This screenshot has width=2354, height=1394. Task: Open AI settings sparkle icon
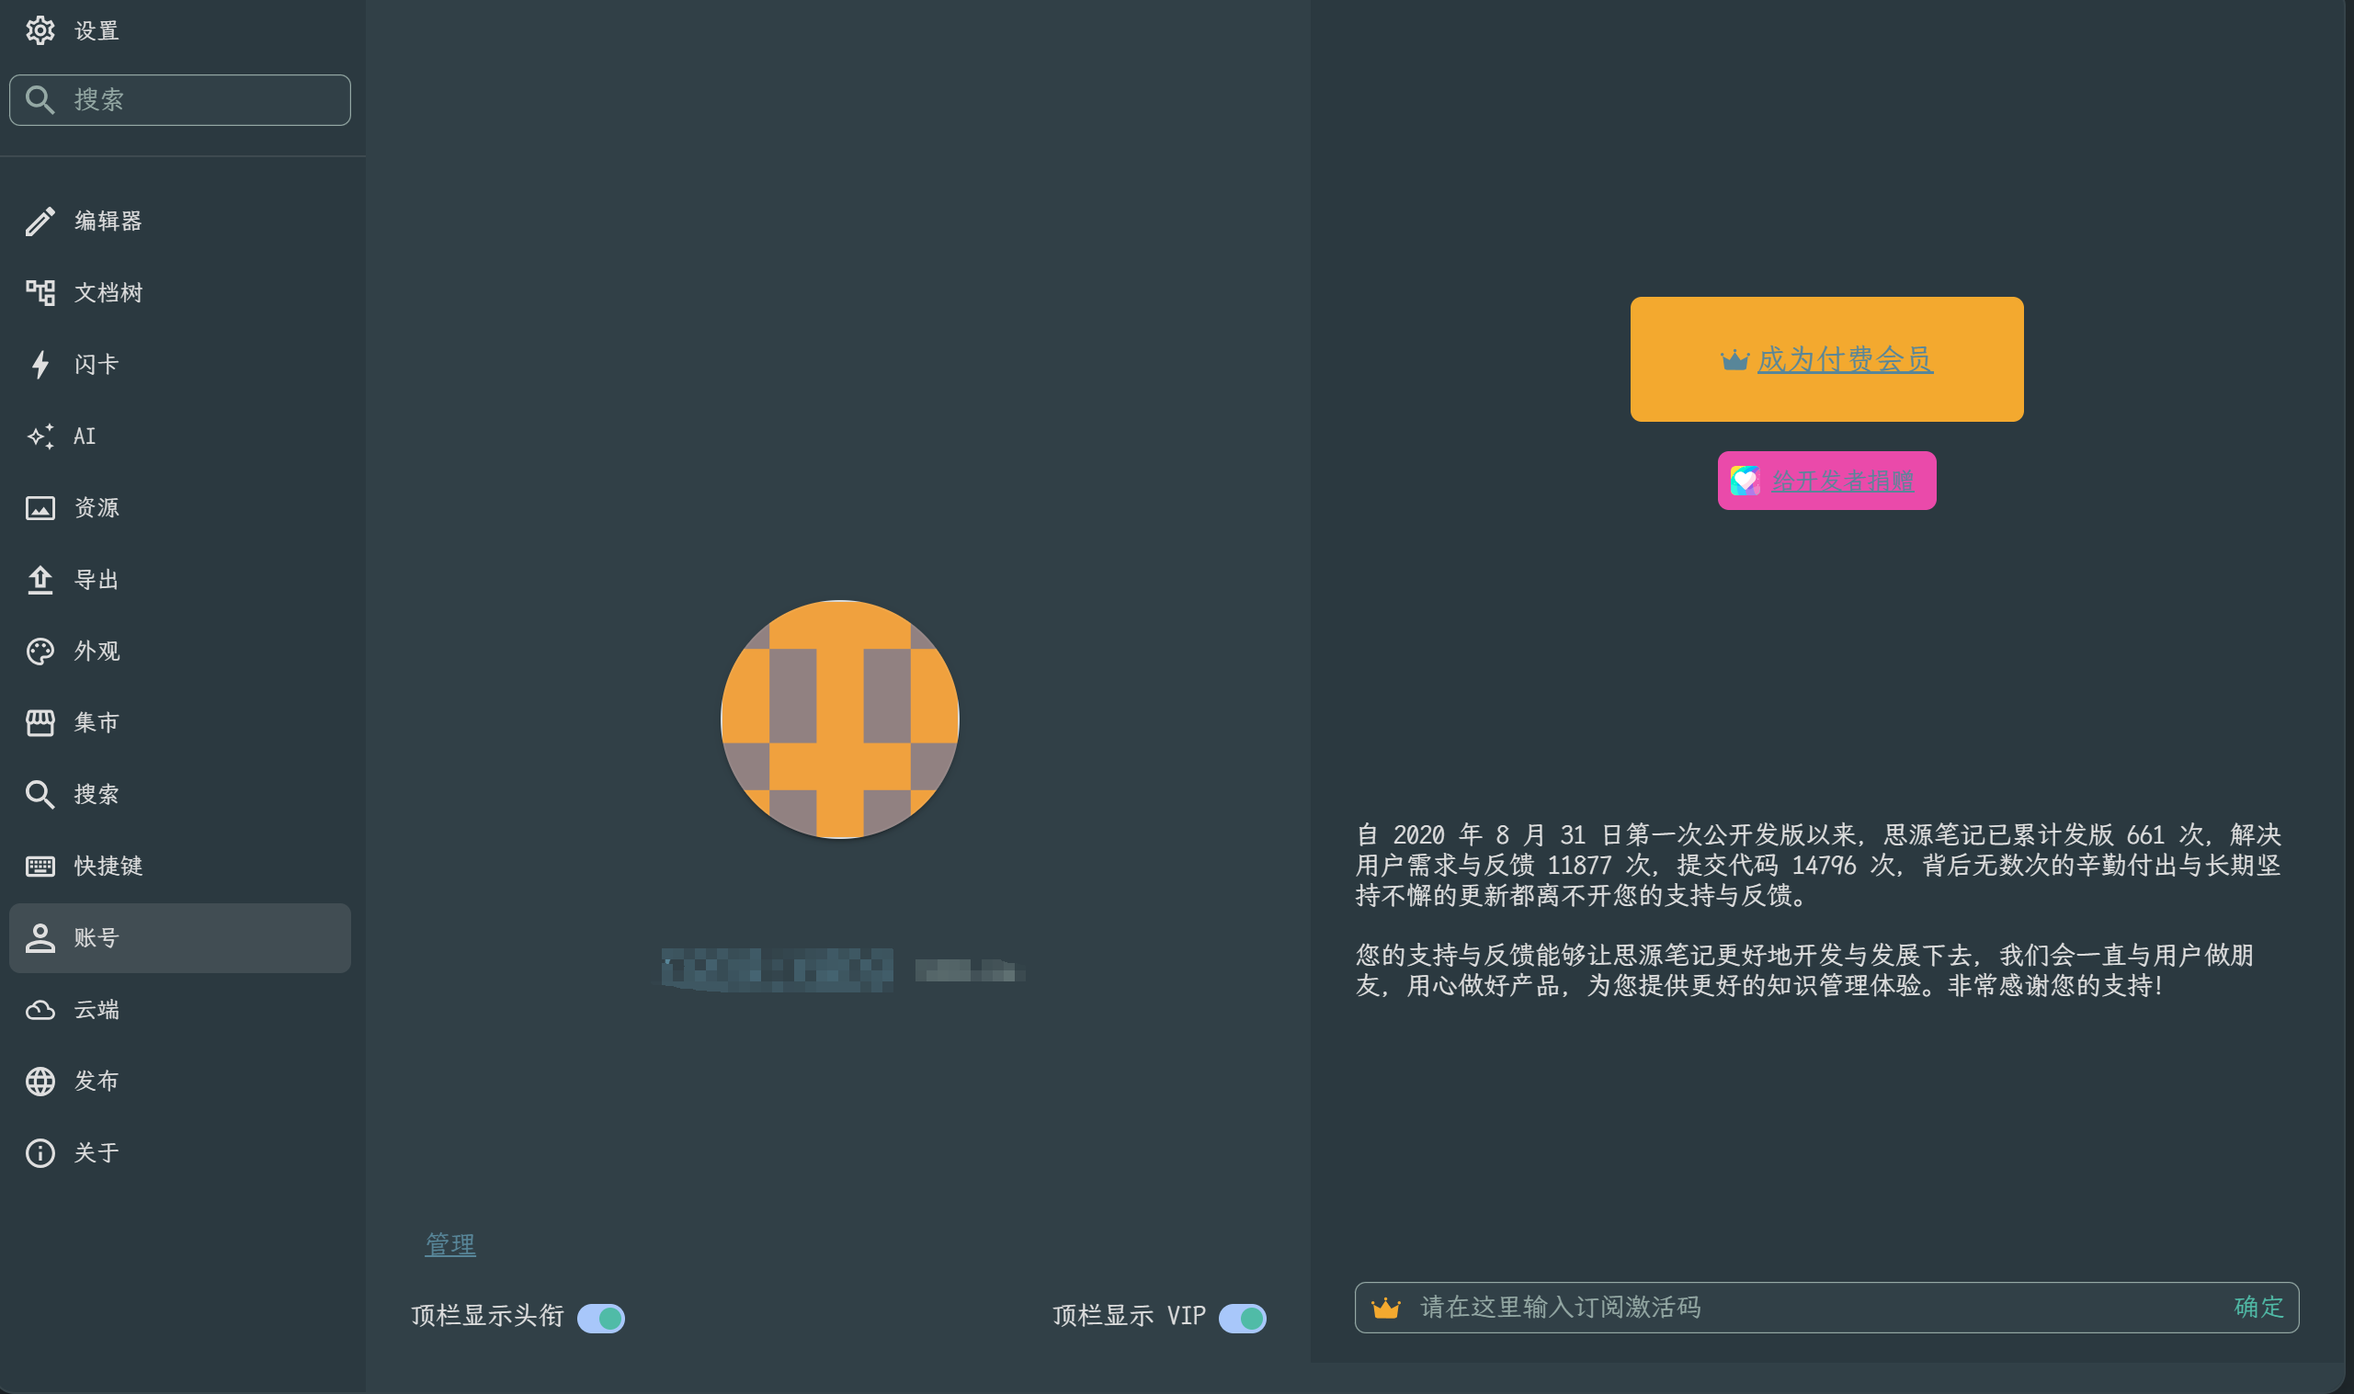40,436
